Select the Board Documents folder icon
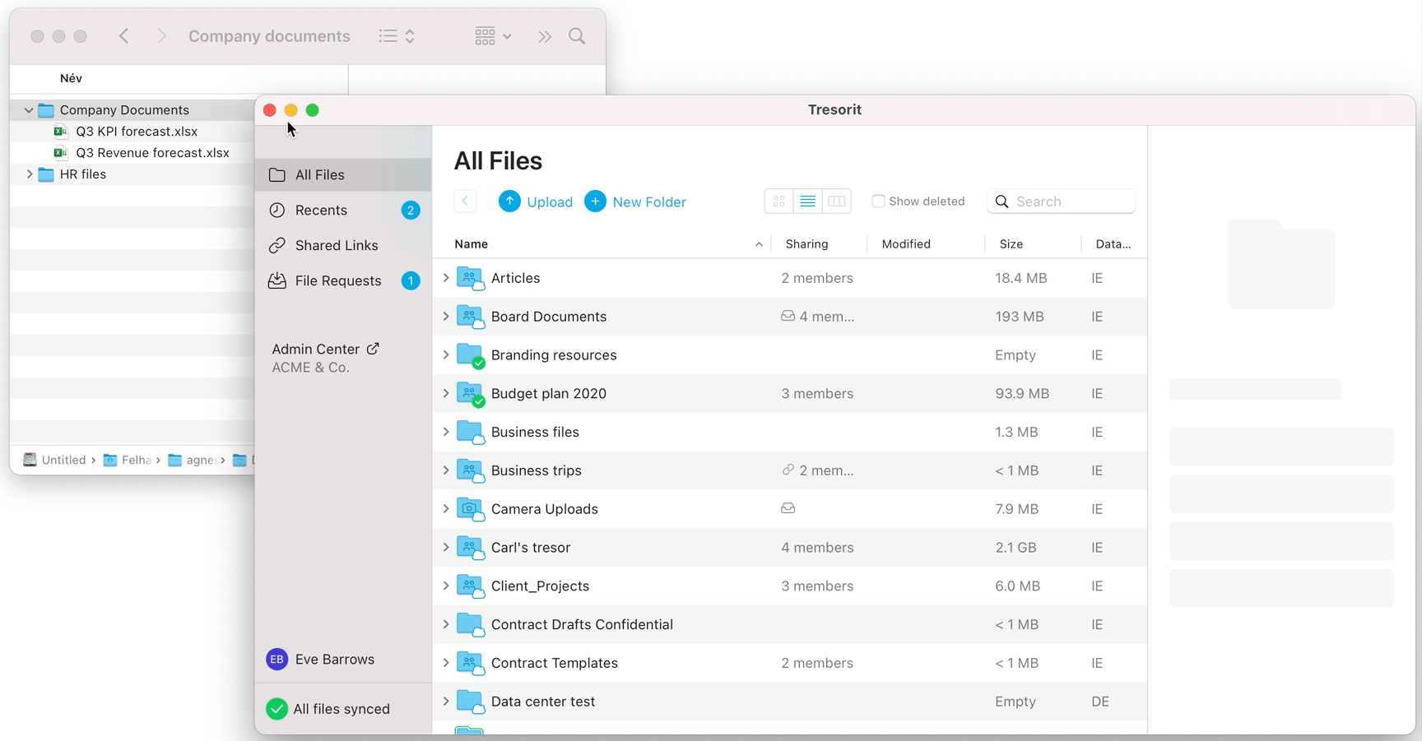This screenshot has height=741, width=1422. 470,317
